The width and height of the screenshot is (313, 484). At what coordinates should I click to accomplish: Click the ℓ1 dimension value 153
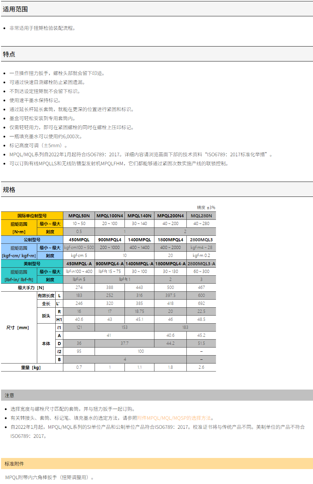click(125, 327)
